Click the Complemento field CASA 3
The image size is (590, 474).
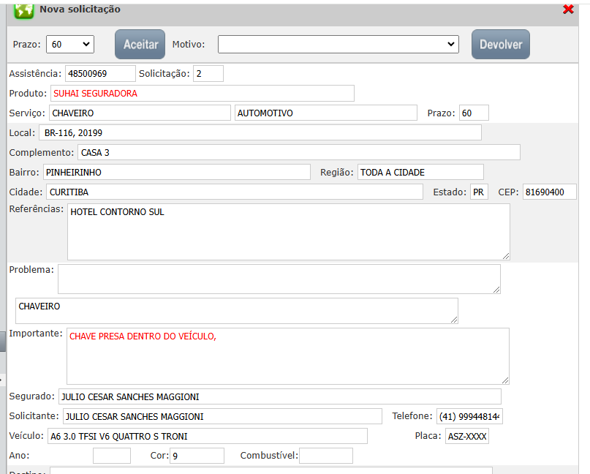tap(298, 152)
